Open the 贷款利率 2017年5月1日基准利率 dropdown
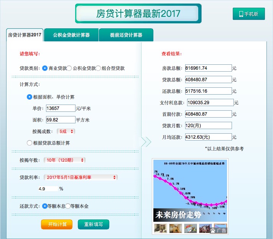The image size is (273, 239). tap(81, 177)
